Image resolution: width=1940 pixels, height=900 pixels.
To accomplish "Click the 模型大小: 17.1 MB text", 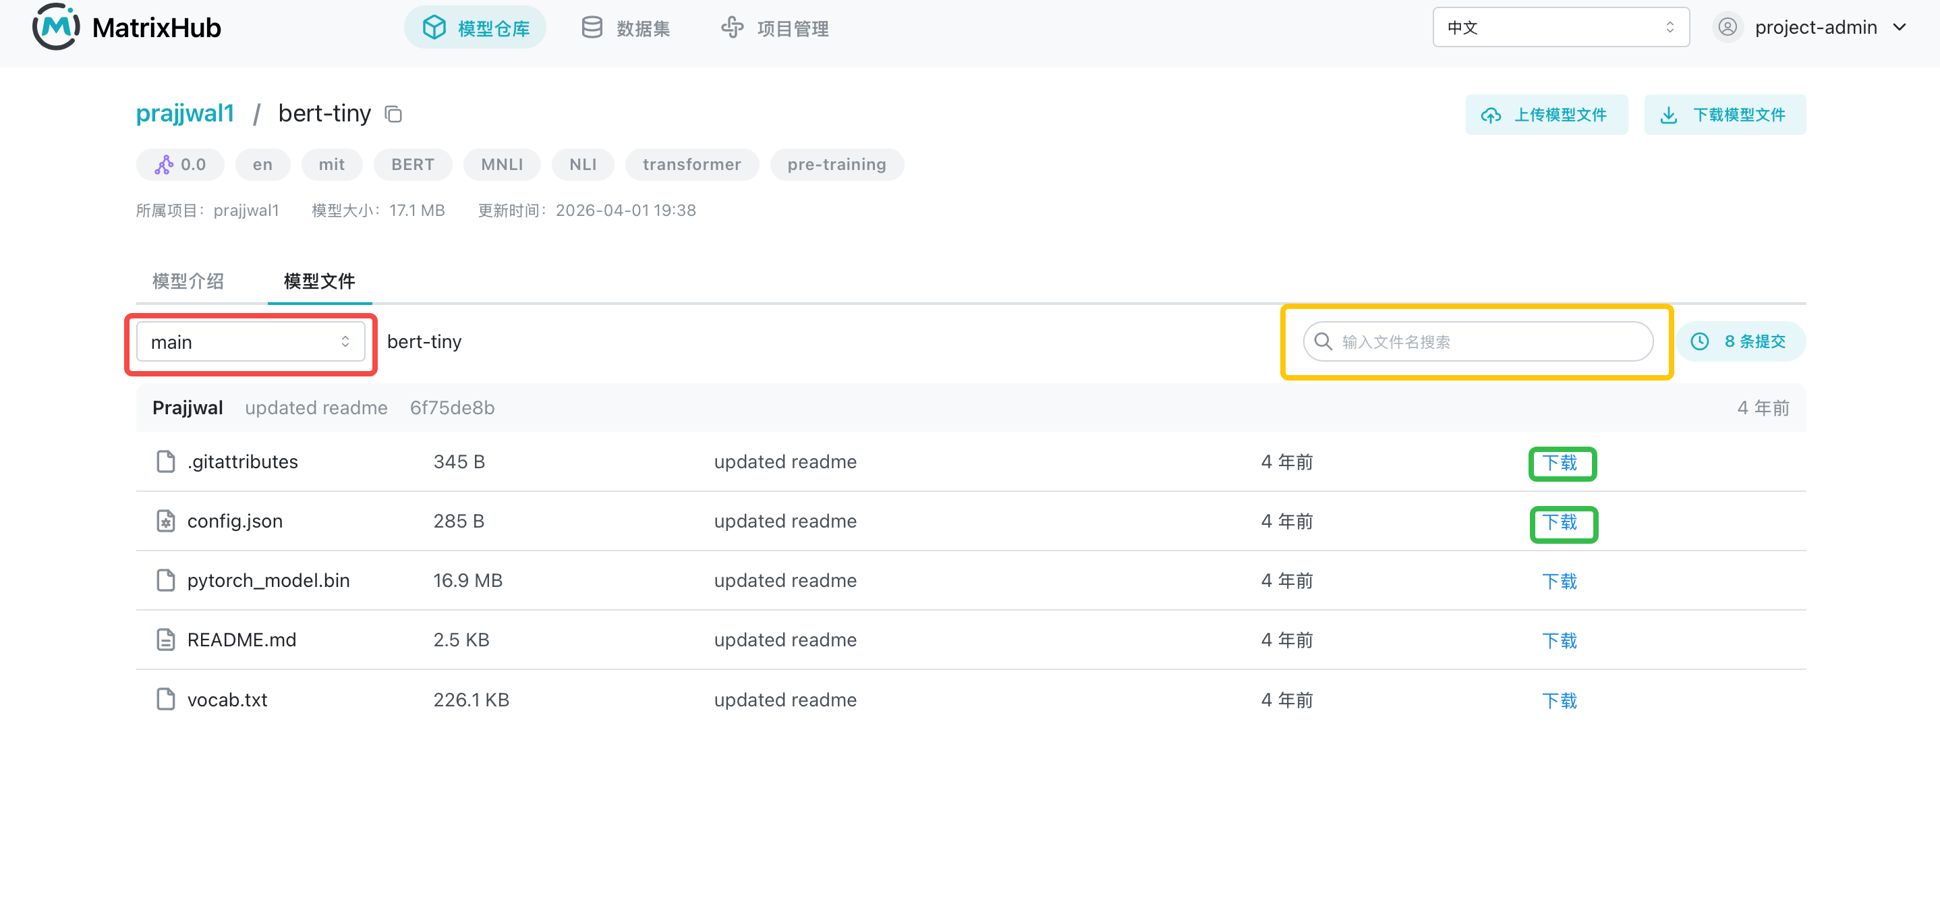I will pyautogui.click(x=378, y=210).
